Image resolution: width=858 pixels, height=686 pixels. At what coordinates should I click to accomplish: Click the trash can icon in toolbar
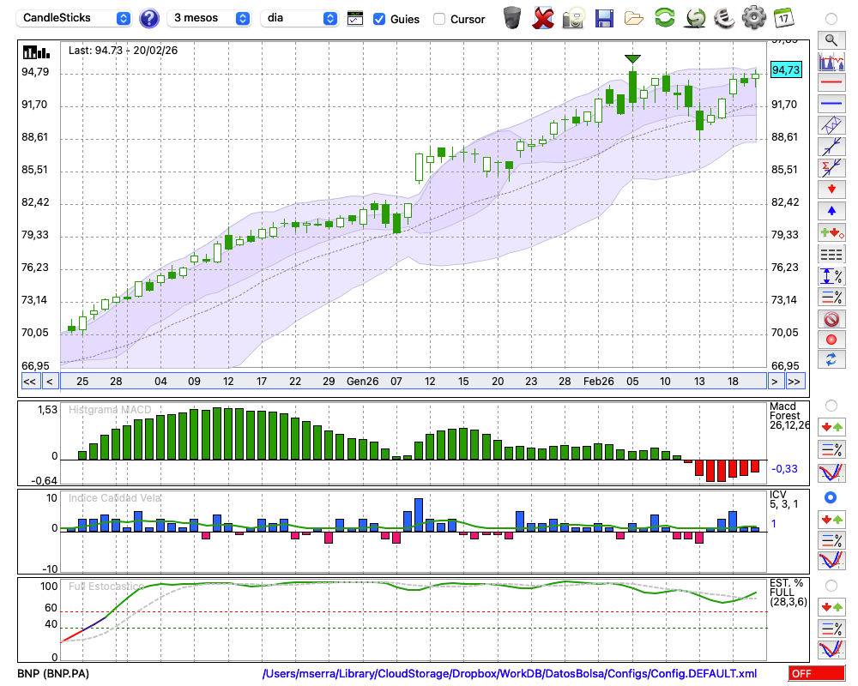pyautogui.click(x=512, y=17)
